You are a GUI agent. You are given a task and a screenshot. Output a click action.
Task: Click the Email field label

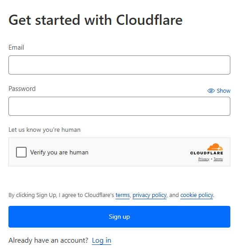[x=16, y=47]
